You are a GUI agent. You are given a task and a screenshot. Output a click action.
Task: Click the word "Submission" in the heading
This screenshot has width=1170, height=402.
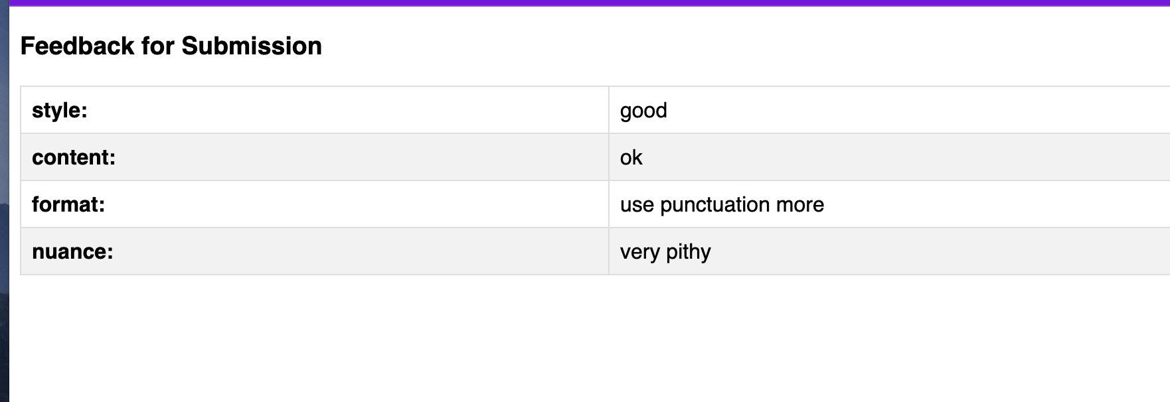(251, 46)
